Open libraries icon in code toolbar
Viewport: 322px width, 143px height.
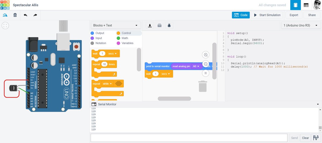[160, 25]
